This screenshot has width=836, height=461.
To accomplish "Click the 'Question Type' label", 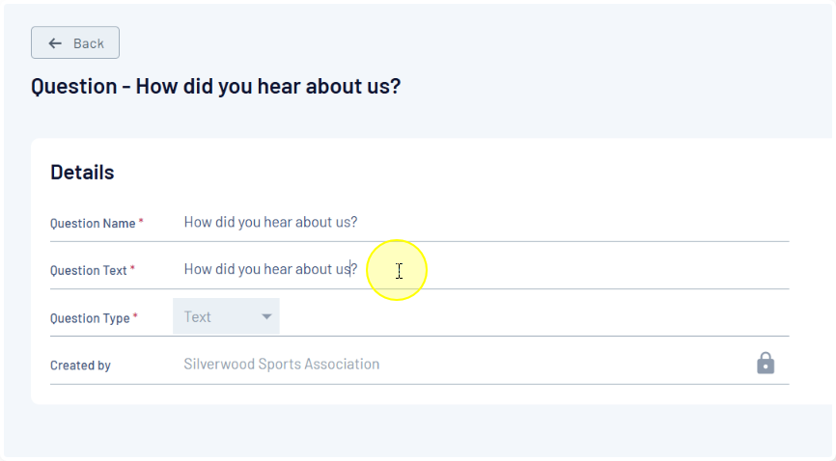I will [x=90, y=318].
